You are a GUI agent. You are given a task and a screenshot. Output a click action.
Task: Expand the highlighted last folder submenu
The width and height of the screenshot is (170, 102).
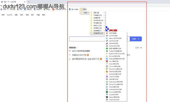coord(98,33)
